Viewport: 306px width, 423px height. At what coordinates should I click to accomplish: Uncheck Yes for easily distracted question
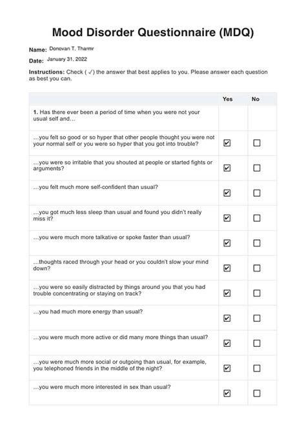pos(227,293)
